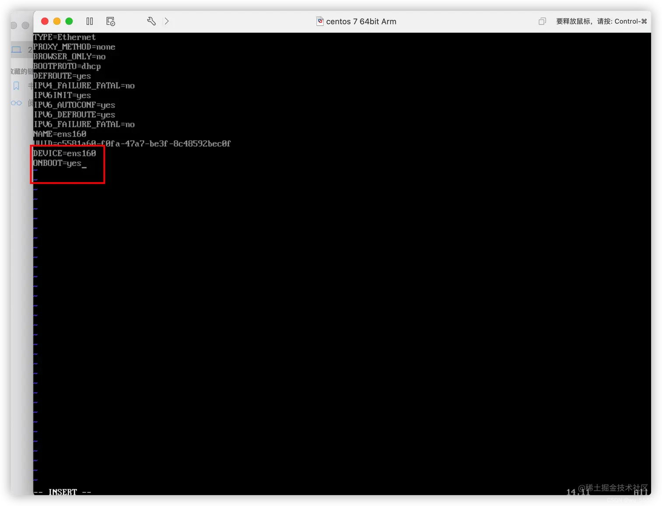Click the bookmark icon in background window sidebar
The image size is (662, 506).
pos(16,86)
